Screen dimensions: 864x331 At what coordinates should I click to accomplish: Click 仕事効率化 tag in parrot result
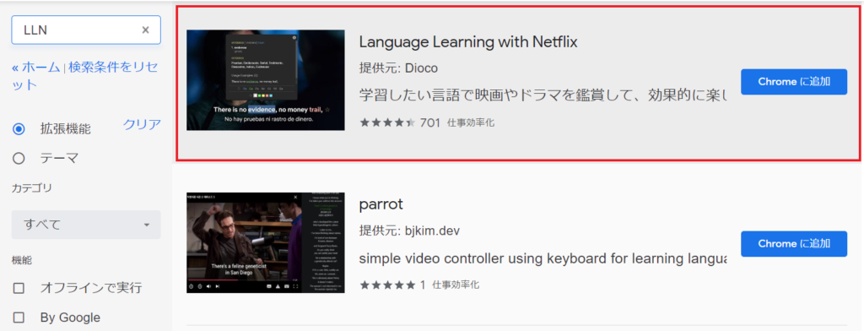(456, 285)
